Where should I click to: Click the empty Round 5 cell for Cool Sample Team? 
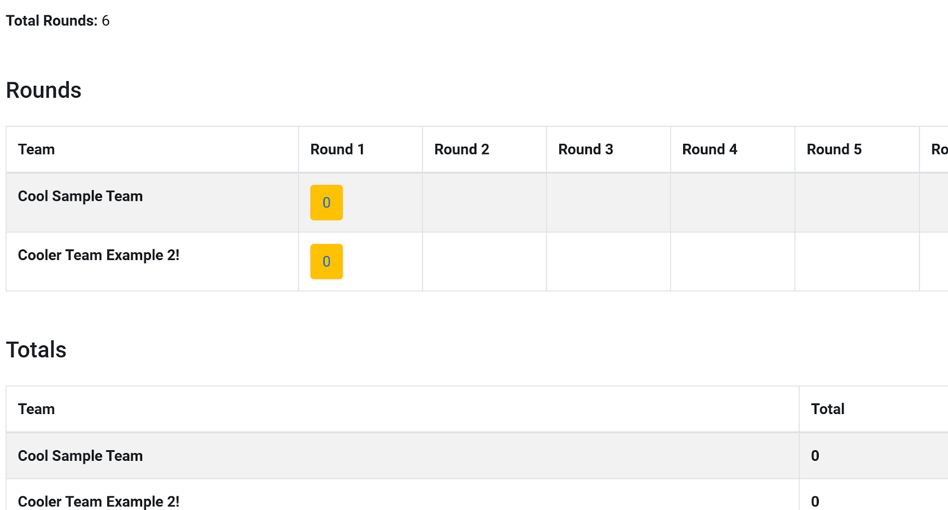click(x=857, y=203)
